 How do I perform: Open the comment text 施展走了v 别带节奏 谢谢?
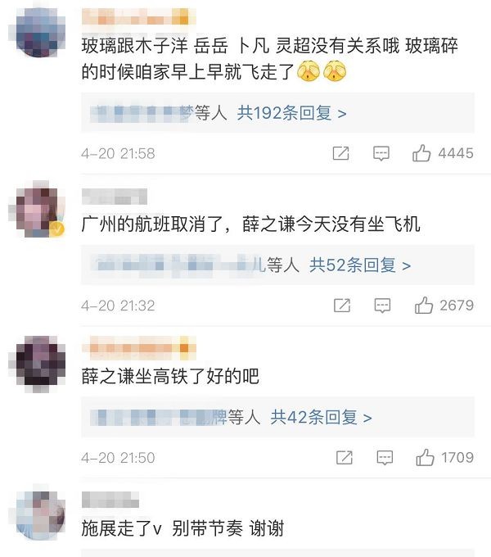pyautogui.click(x=182, y=528)
